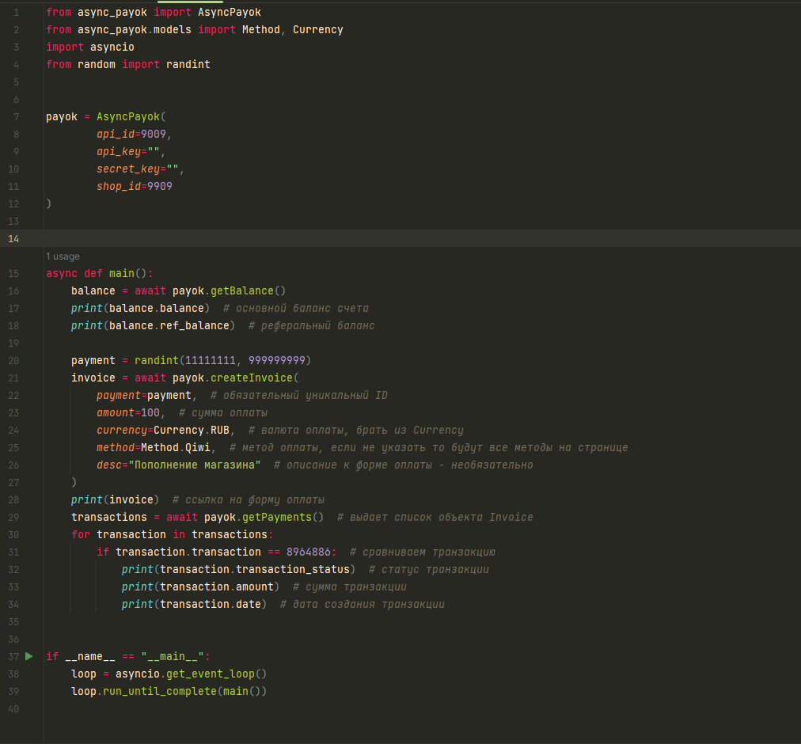Select the payok variable on line 7
Screen dimensions: 801x744
point(61,116)
